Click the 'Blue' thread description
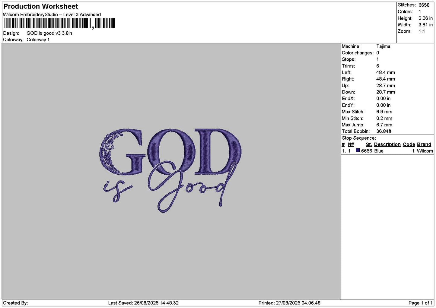Image resolution: width=436 pixels, height=308 pixels. click(379, 151)
